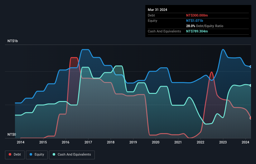Click the red Debt legend dot
256x164 pixels.
pyautogui.click(x=10, y=154)
